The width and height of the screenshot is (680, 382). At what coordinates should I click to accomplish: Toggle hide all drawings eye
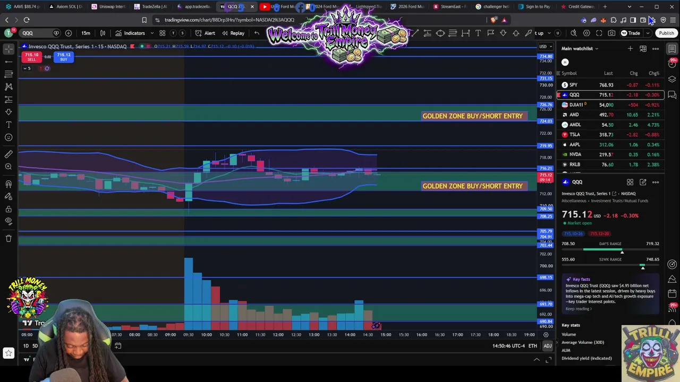coord(8,222)
